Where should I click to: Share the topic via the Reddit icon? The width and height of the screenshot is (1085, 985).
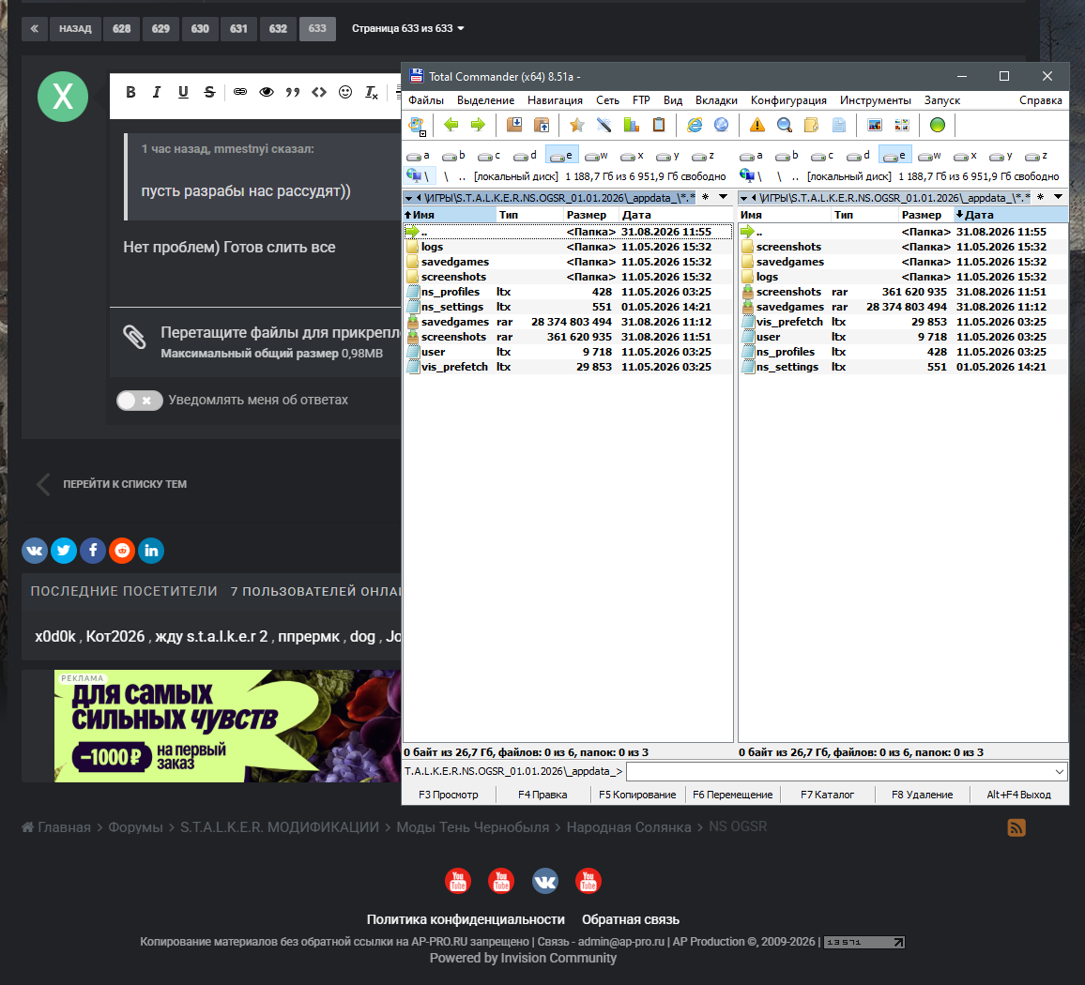pos(122,551)
